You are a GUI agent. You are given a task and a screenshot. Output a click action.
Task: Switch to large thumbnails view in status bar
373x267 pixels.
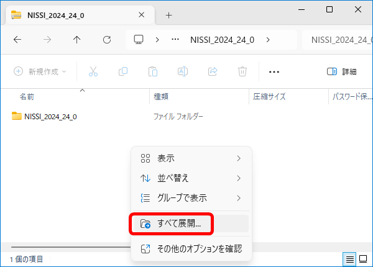pos(363,258)
